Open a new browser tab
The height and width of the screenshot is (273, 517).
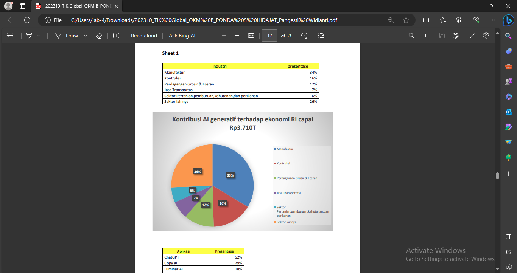(x=129, y=6)
